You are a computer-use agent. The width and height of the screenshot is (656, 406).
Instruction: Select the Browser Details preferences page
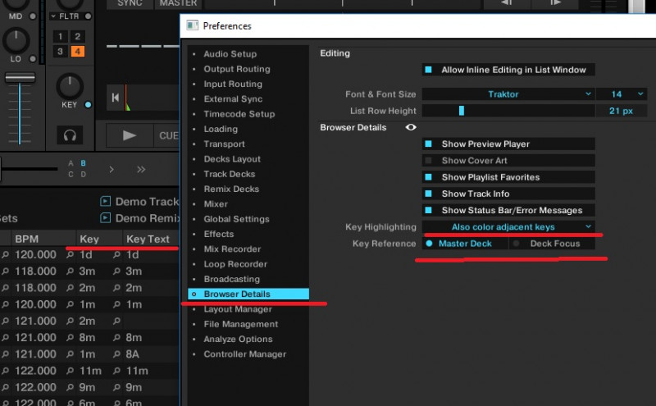tap(248, 294)
